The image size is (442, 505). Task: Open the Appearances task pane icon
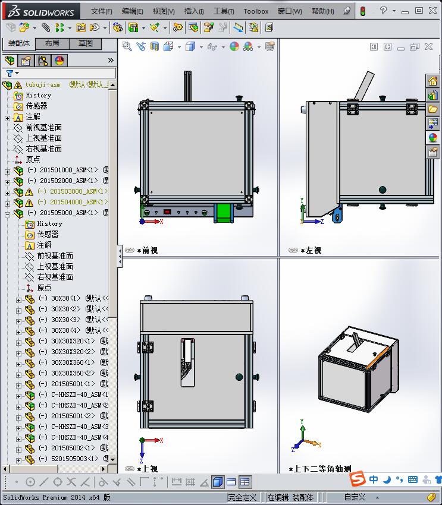(x=432, y=138)
